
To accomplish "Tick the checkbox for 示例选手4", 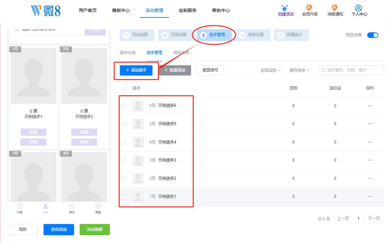I will tap(124, 142).
